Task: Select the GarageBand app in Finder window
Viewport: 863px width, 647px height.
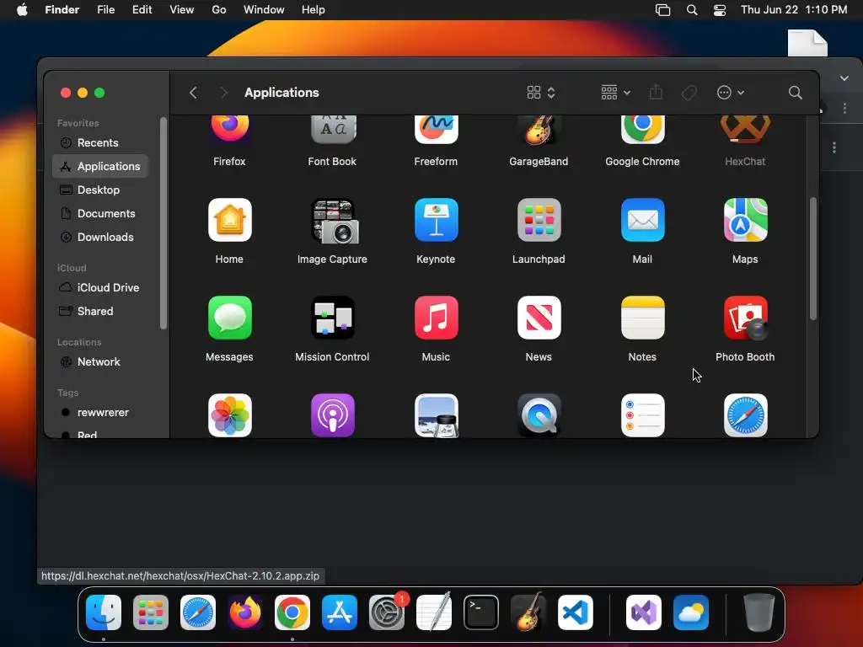Action: (539, 129)
